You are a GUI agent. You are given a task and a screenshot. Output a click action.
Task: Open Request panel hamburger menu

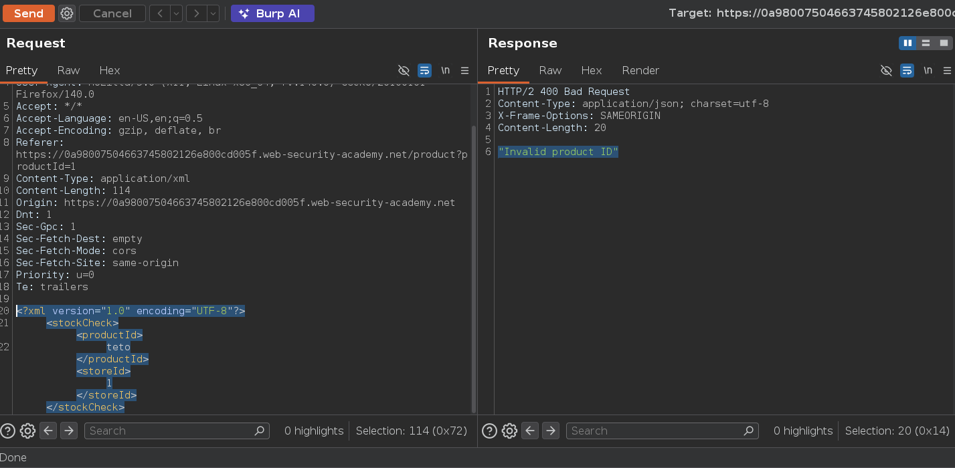(x=464, y=70)
